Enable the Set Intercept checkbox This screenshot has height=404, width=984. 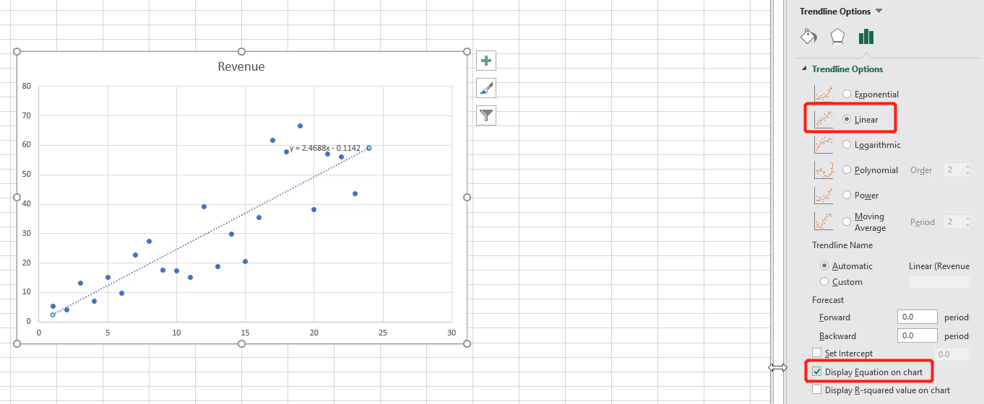pyautogui.click(x=817, y=353)
